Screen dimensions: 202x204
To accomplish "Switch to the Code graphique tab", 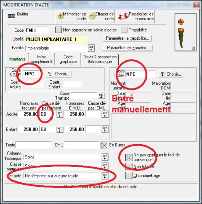I will (x=68, y=59).
